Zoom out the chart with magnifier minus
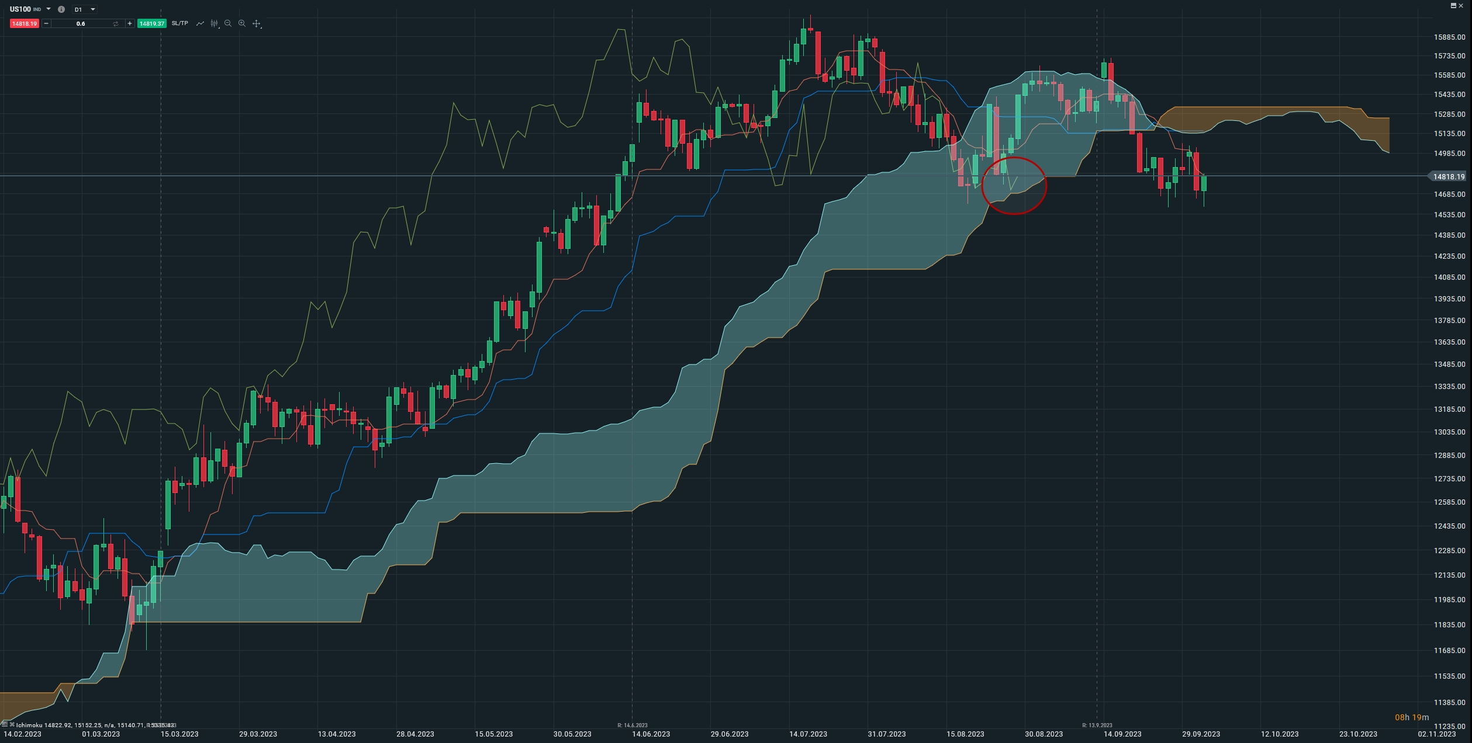 228,24
